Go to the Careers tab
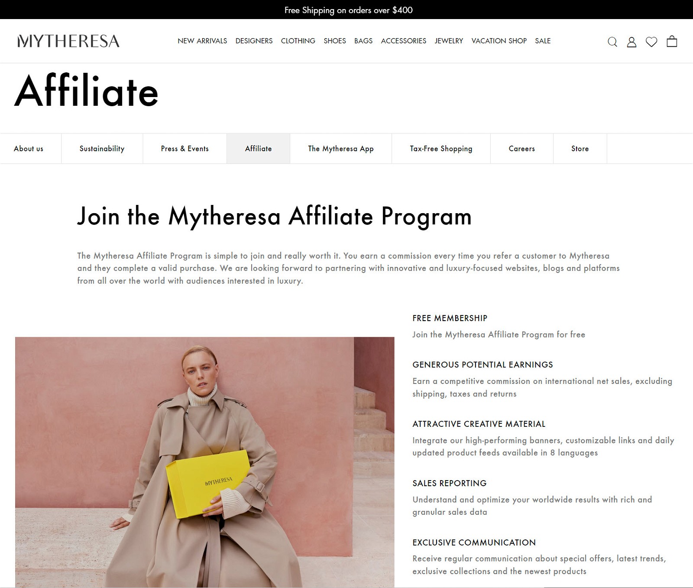Image resolution: width=693 pixels, height=588 pixels. click(x=522, y=149)
